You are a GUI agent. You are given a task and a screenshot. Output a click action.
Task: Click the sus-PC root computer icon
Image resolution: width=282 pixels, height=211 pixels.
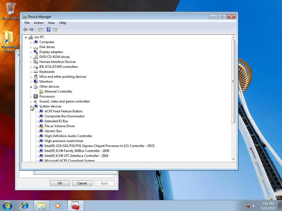(31, 37)
